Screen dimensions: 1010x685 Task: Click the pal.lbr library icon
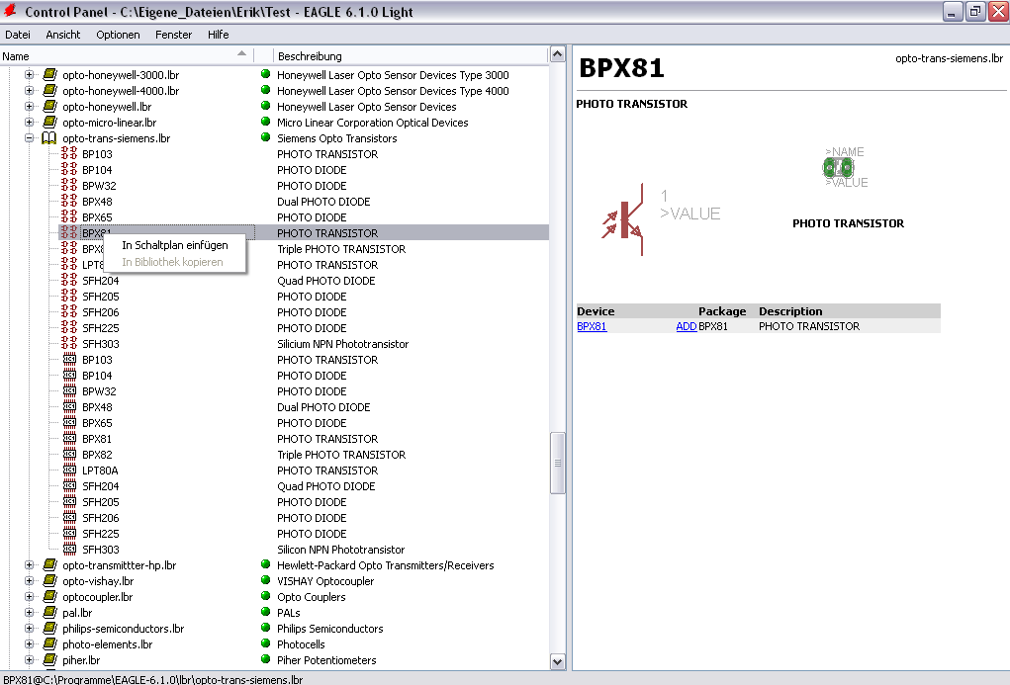click(49, 613)
